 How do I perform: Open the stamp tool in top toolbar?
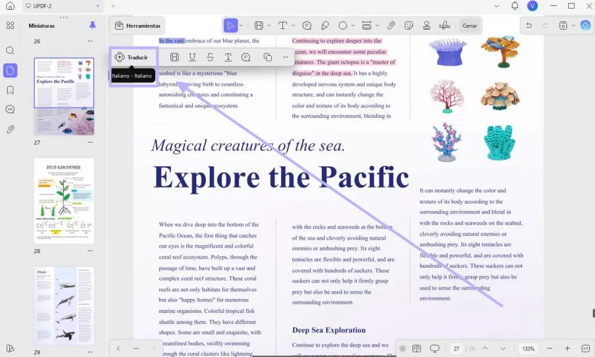(426, 26)
